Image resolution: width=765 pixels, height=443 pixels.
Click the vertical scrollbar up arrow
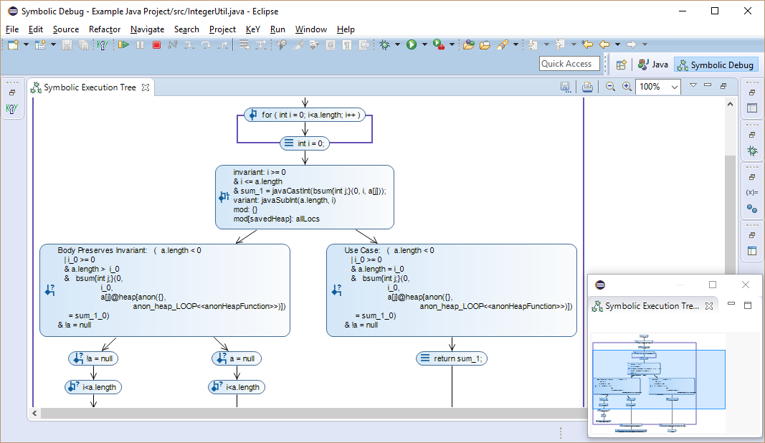tap(731, 104)
